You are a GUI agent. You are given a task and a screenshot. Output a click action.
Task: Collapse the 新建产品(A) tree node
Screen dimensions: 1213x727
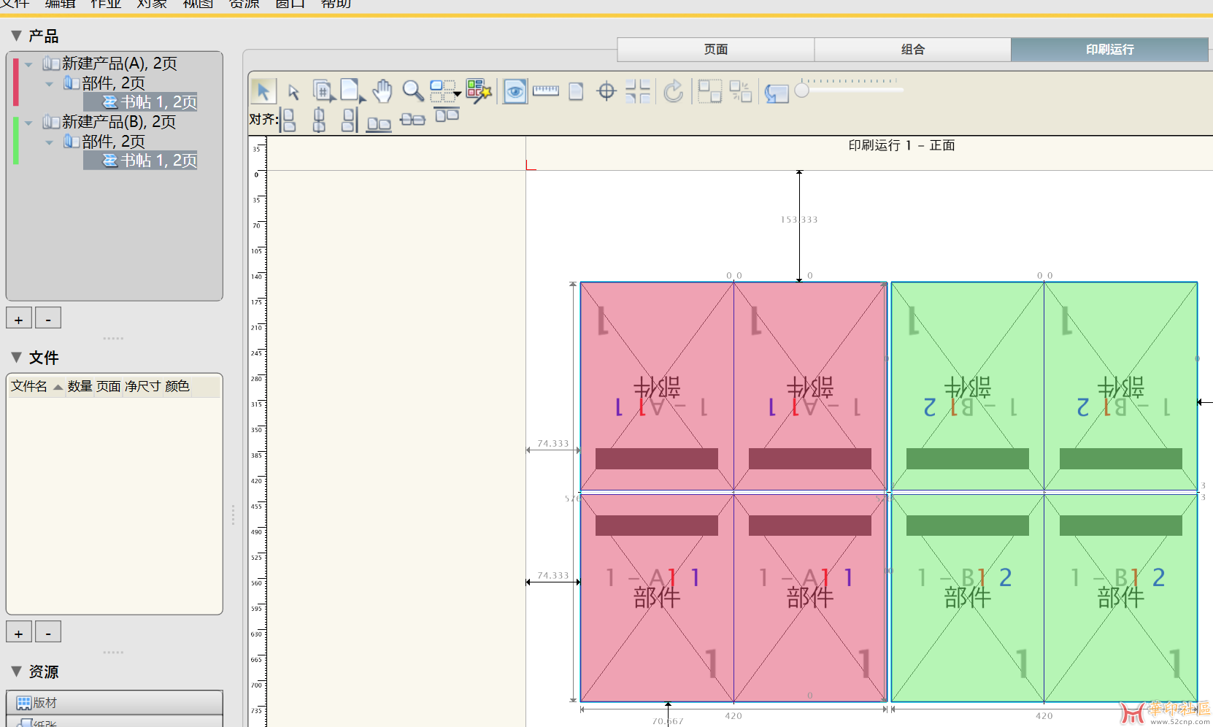[x=28, y=64]
